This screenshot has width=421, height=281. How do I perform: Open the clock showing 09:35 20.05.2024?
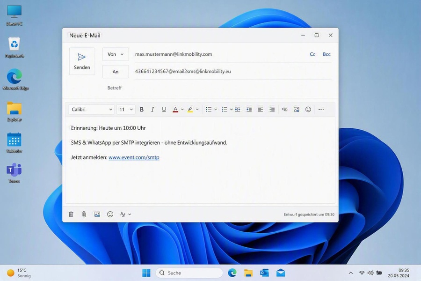(399, 273)
